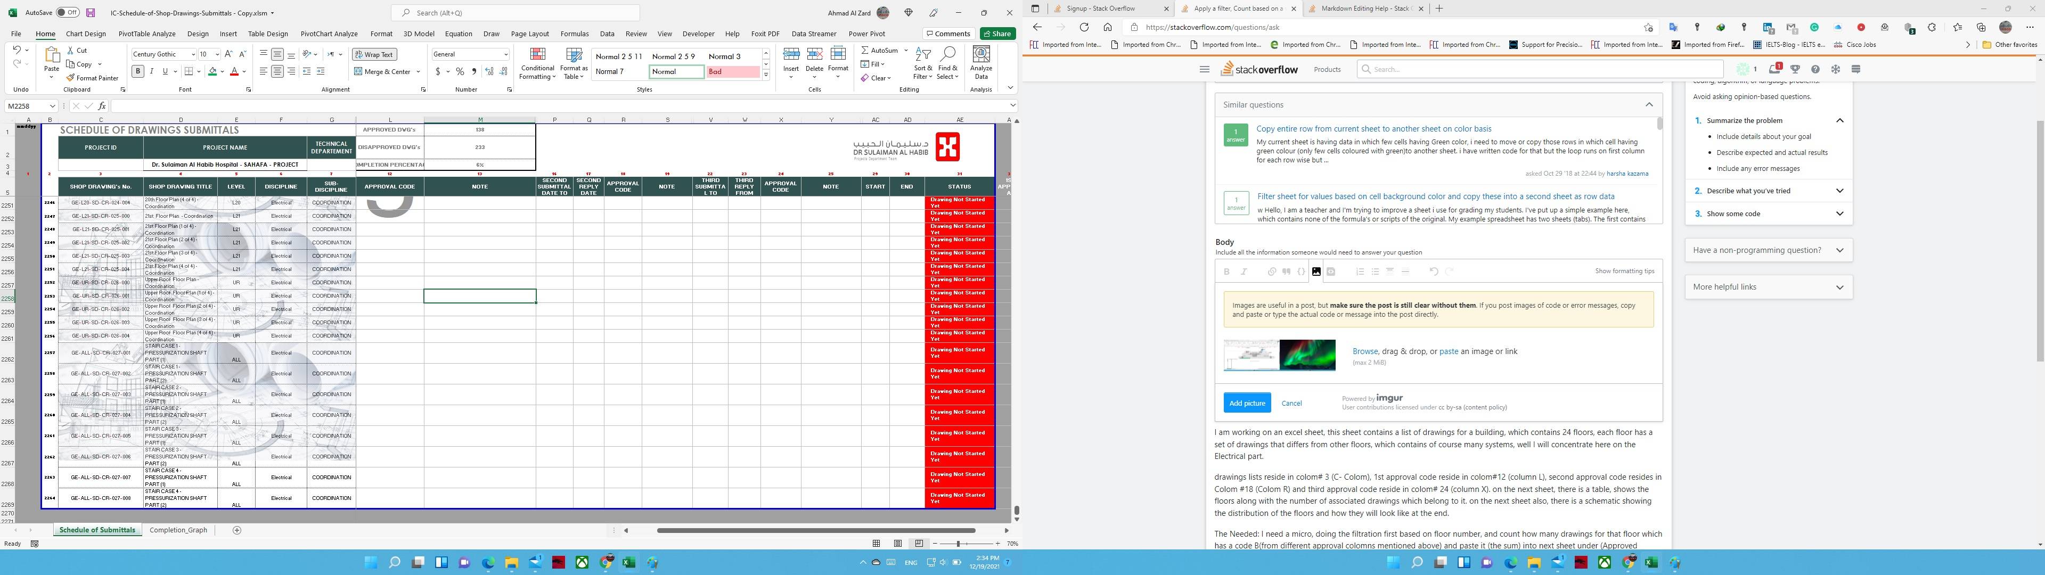The image size is (2045, 575).
Task: Apply the fill color yellow-green bucket
Action: [x=213, y=71]
